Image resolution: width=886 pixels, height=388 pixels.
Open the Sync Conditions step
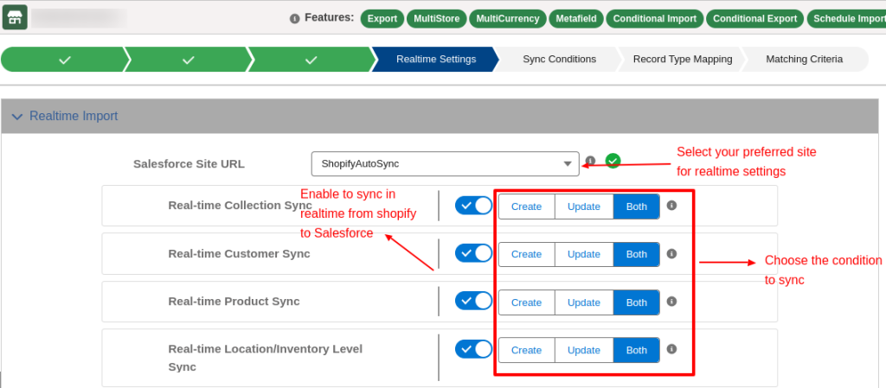point(559,60)
